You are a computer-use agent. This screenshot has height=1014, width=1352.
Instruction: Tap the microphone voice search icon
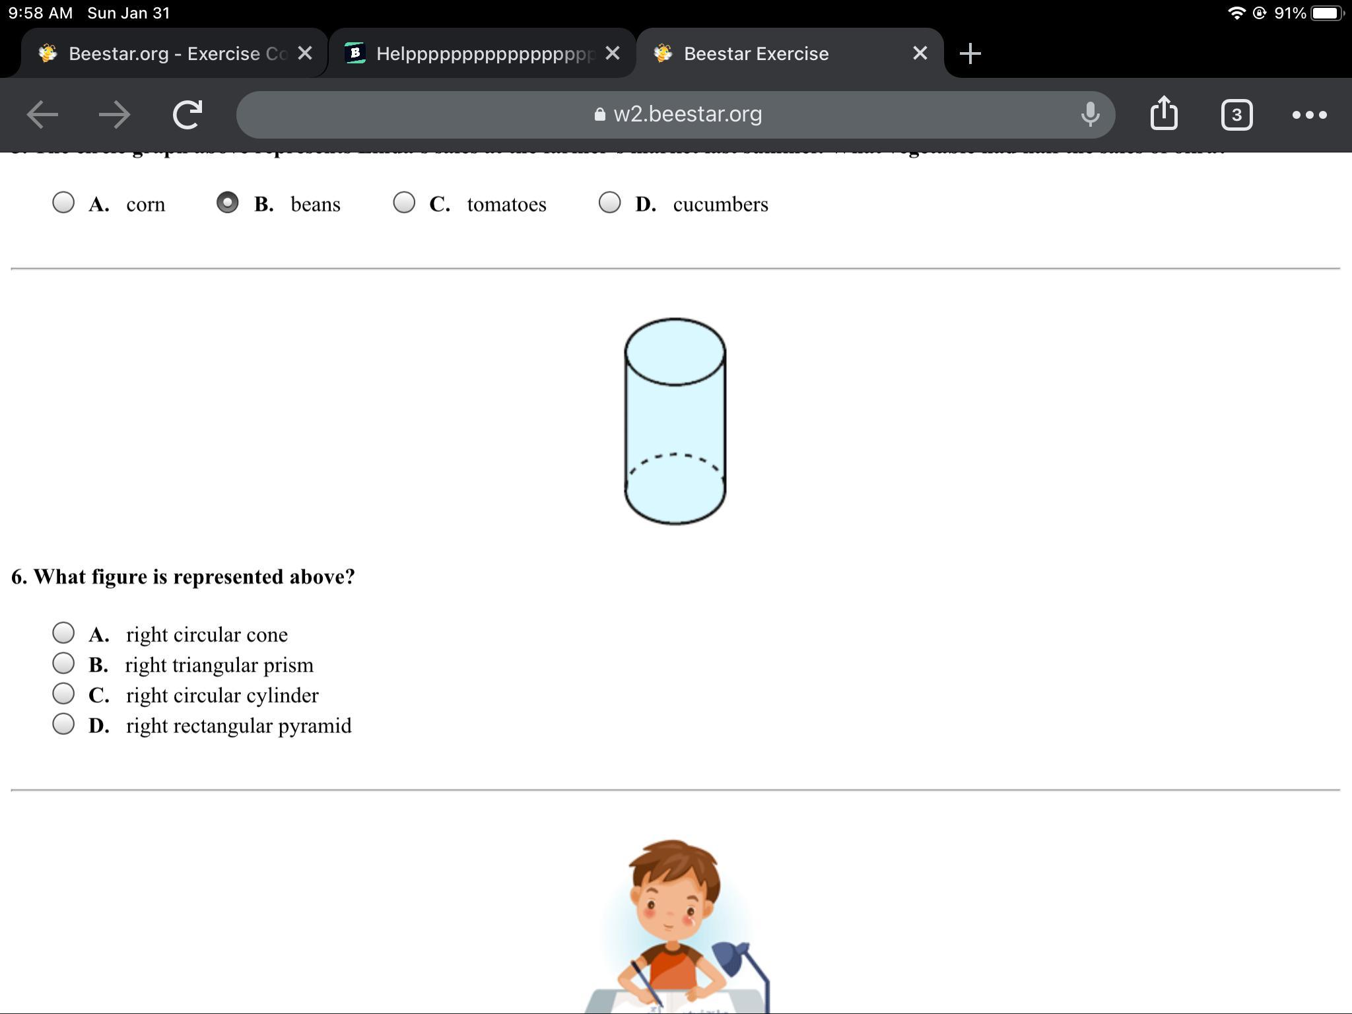[1090, 115]
